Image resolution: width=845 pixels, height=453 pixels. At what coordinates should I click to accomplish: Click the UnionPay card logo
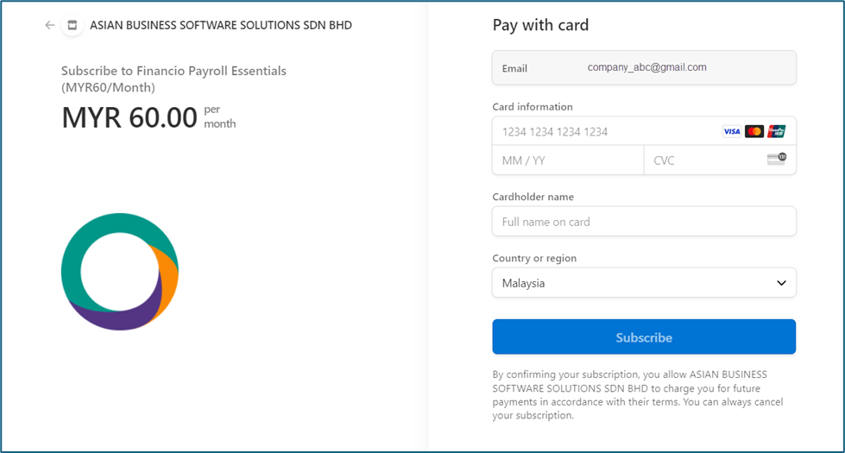click(777, 131)
